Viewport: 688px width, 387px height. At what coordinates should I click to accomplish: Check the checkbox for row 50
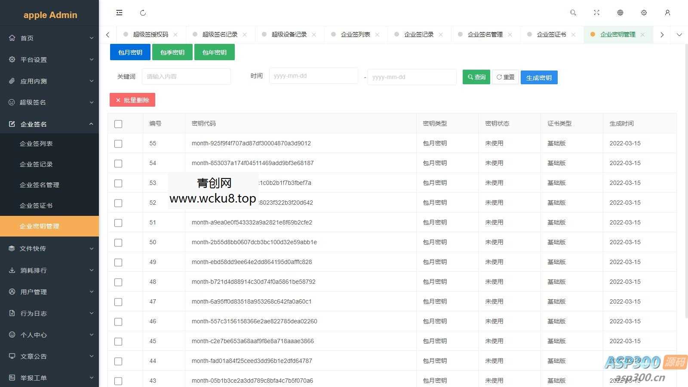click(x=118, y=242)
